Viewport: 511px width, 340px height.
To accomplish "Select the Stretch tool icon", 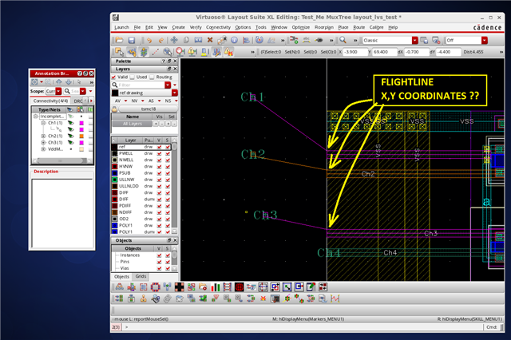I will point(198,40).
